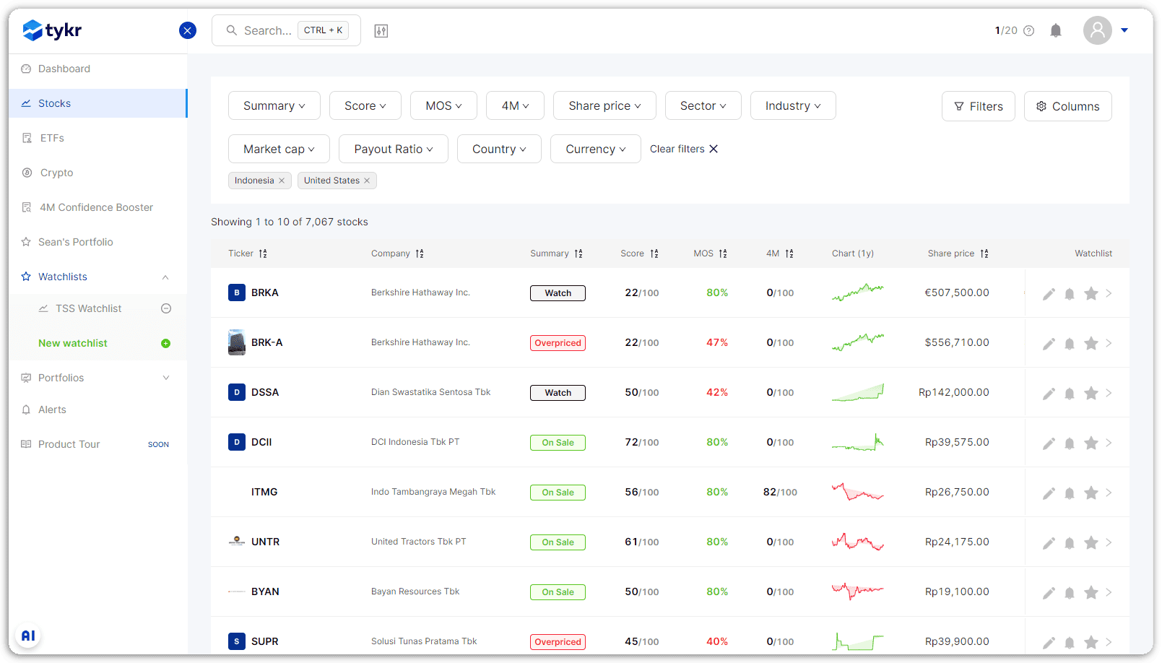Star UNTR for watchlist

click(x=1091, y=542)
